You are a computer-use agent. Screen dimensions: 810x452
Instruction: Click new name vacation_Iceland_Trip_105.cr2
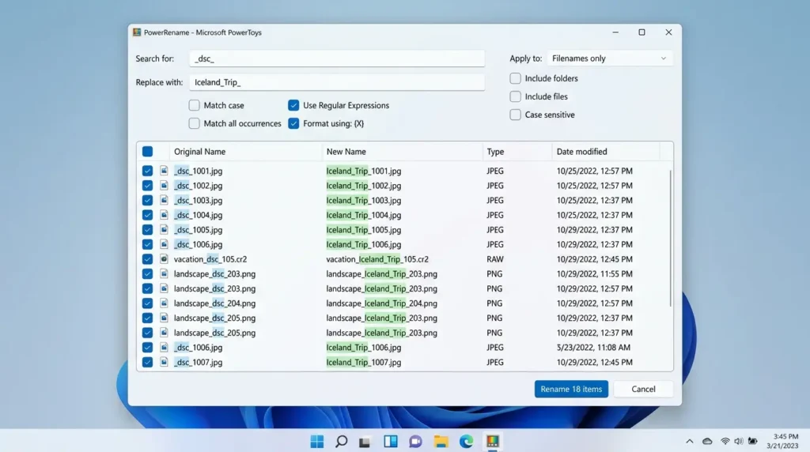coord(377,259)
